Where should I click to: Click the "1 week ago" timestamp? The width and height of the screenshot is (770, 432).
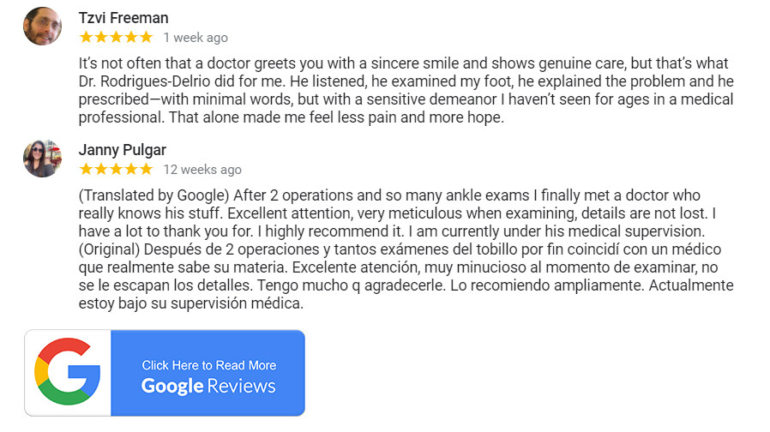tap(196, 38)
